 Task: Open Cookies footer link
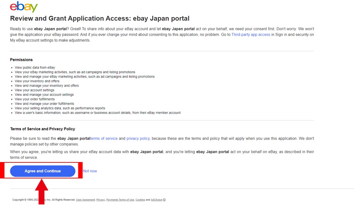point(140,200)
